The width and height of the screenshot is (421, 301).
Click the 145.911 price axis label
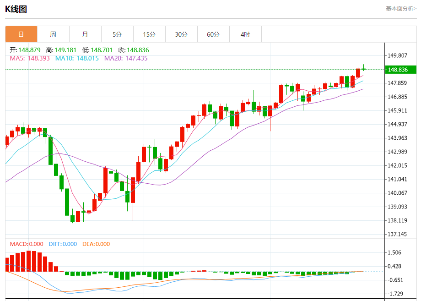point(397,110)
